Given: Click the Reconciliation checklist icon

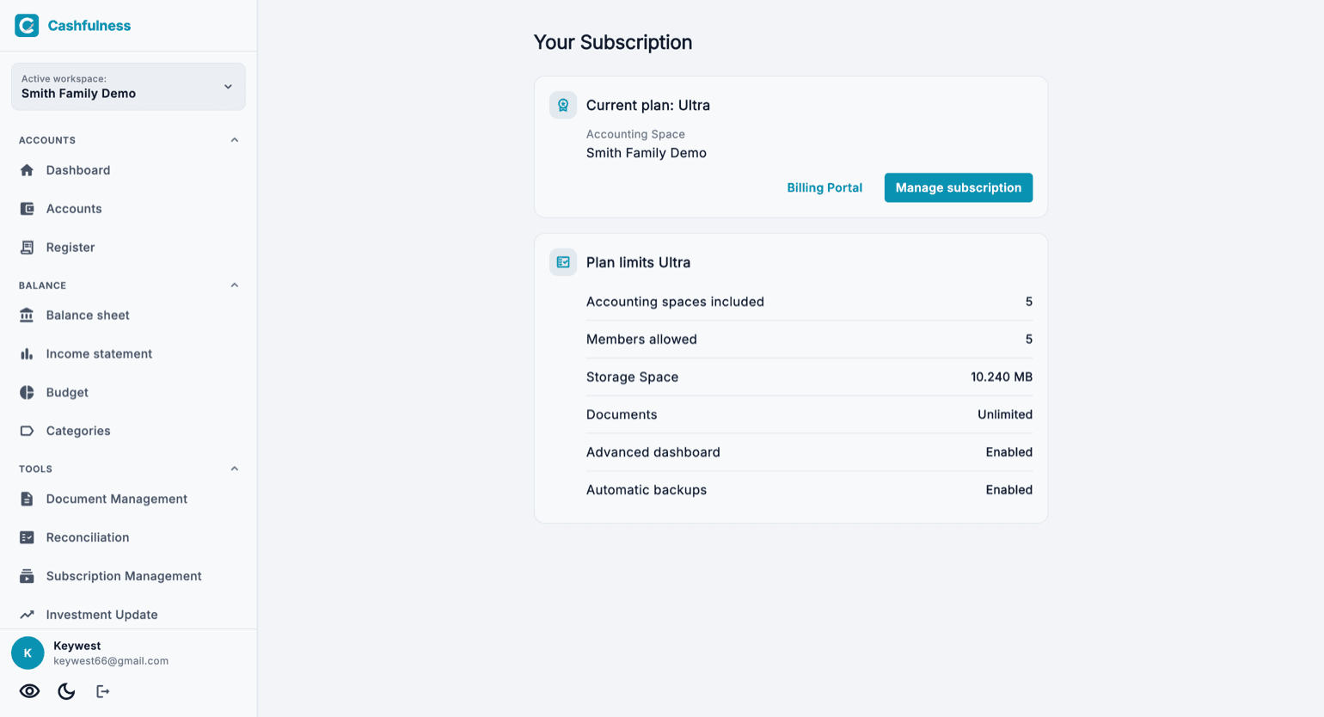Looking at the screenshot, I should [27, 537].
